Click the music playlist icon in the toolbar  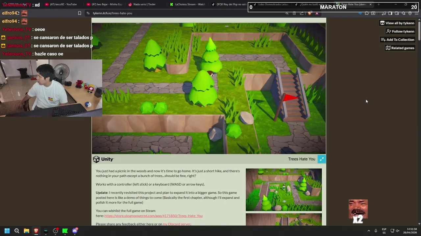click(384, 13)
